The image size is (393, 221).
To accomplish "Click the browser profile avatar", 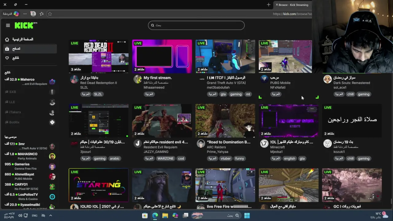I will pos(33,14).
